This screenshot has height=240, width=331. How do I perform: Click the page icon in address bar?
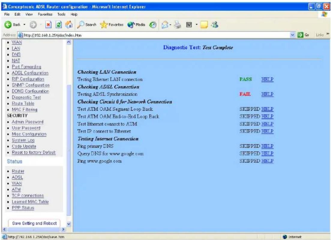20,35
